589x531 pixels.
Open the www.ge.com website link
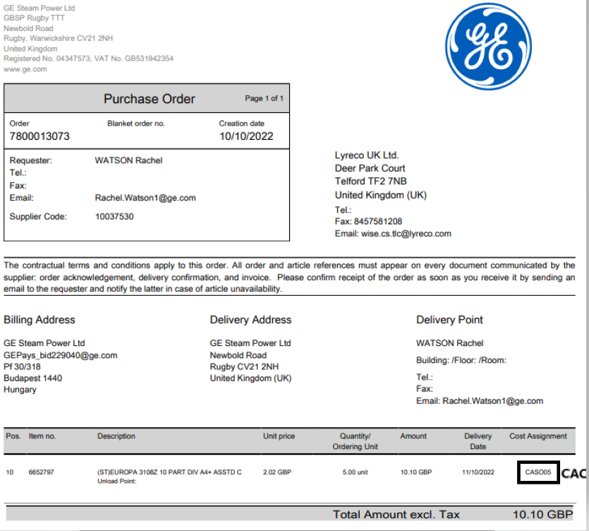tap(25, 69)
